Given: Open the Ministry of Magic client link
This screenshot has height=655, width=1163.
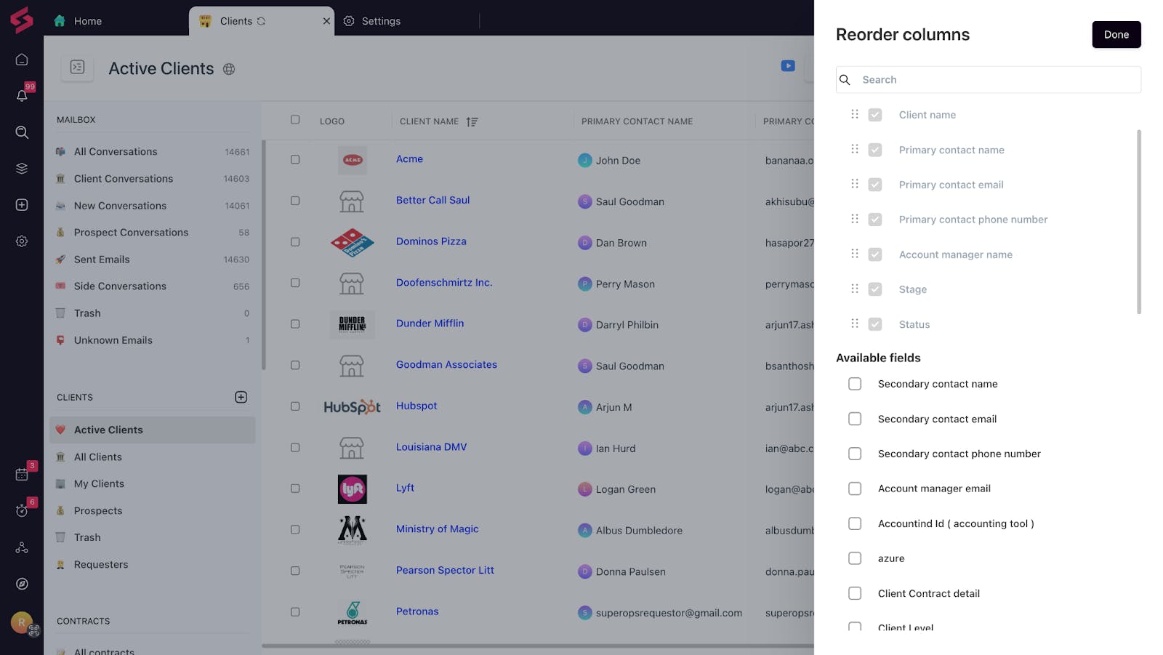Looking at the screenshot, I should click(x=437, y=529).
